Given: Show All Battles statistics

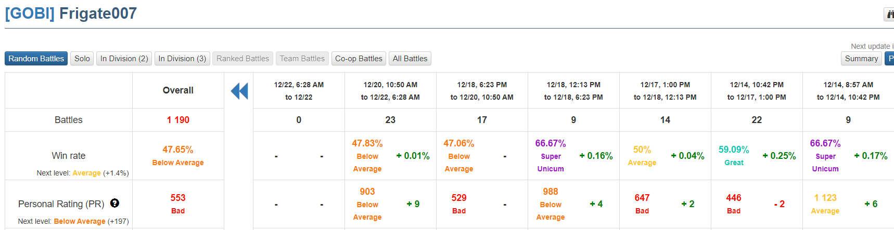Looking at the screenshot, I should pos(410,59).
